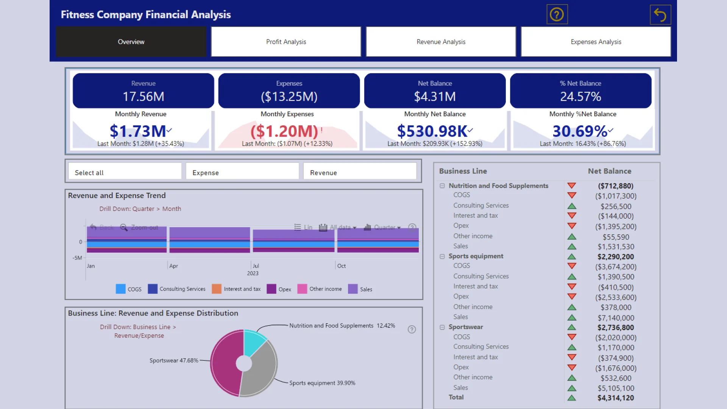Sort by the Net Balance column header
The width and height of the screenshot is (727, 409).
[x=609, y=171]
